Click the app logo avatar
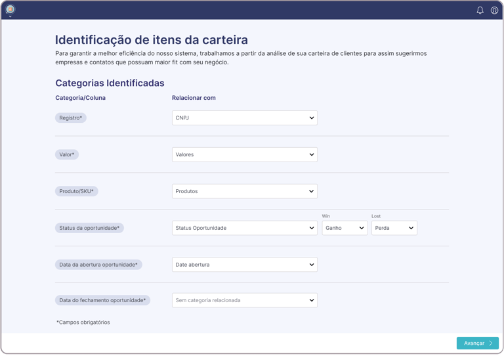The width and height of the screenshot is (504, 356). click(x=10, y=9)
